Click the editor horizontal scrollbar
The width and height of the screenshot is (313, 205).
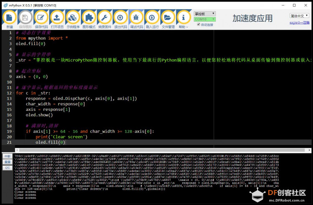tap(162, 150)
